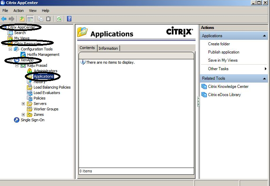Viewport: 270px width, 186px height.
Task: Maximize the Citrix AppCenter window
Action: pyautogui.click(x=259, y=3)
